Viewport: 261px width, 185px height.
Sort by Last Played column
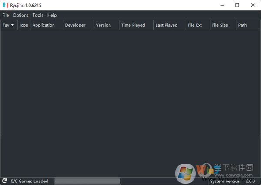[x=170, y=25]
